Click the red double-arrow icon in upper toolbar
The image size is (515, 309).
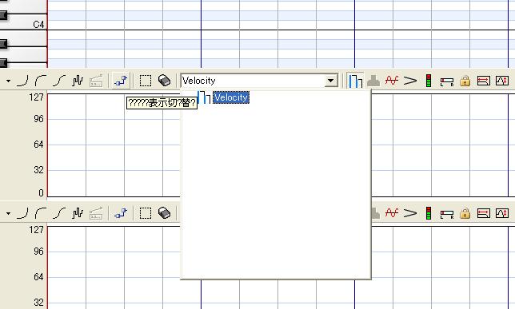click(x=484, y=81)
